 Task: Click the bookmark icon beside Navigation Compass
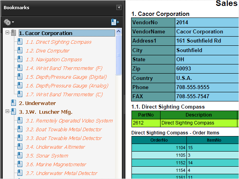pyautogui.click(x=20, y=59)
